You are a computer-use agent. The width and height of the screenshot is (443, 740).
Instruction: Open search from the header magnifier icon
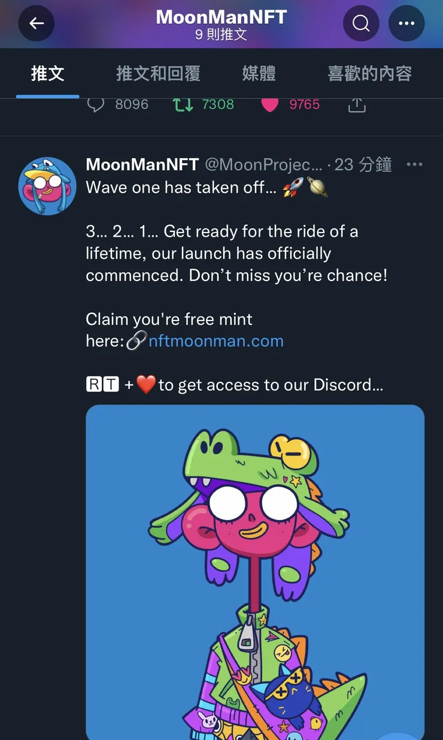pos(361,23)
